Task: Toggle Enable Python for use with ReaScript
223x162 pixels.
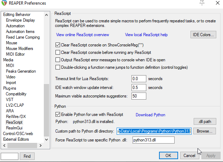Action: click(58, 114)
